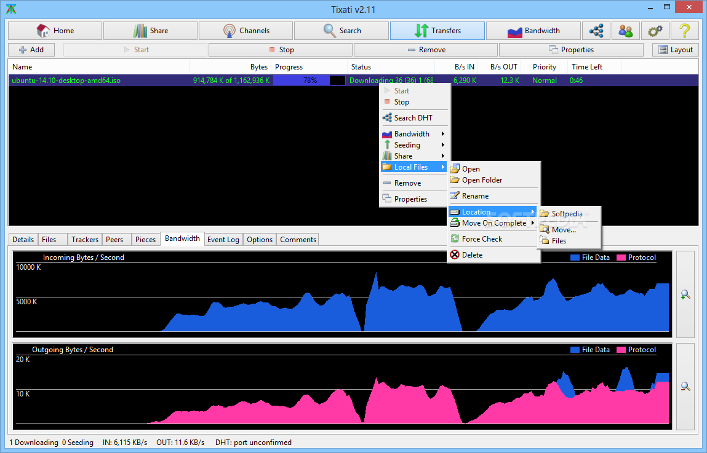The image size is (707, 453).
Task: Open the Bandwidth section
Action: coord(533,31)
